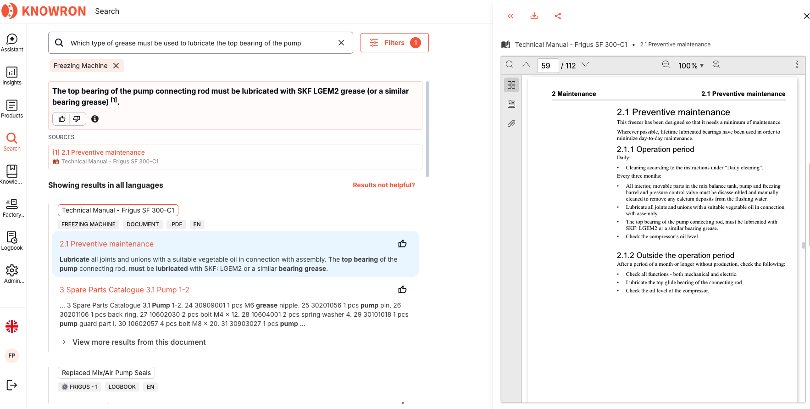
Task: Zoom out in the PDF viewer
Action: click(666, 65)
